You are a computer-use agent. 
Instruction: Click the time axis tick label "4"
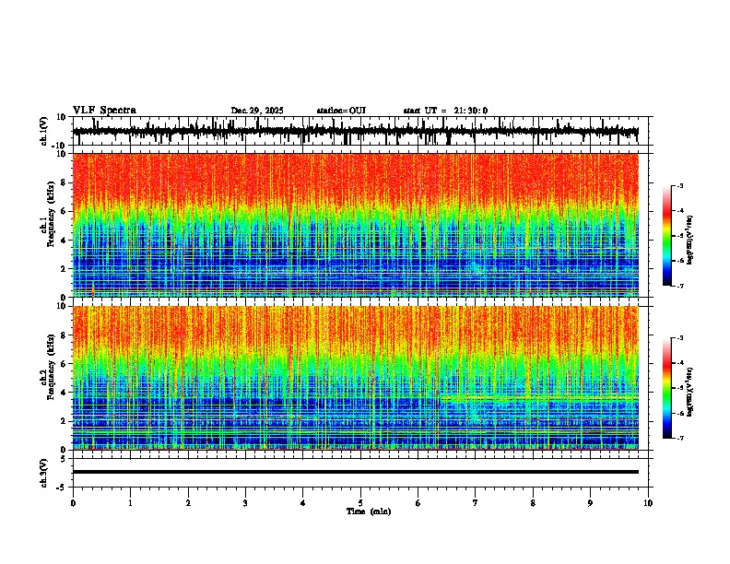303,503
